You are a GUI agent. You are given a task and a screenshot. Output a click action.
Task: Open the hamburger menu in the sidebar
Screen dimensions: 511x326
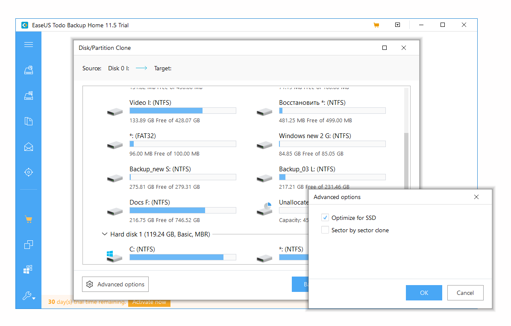click(29, 44)
